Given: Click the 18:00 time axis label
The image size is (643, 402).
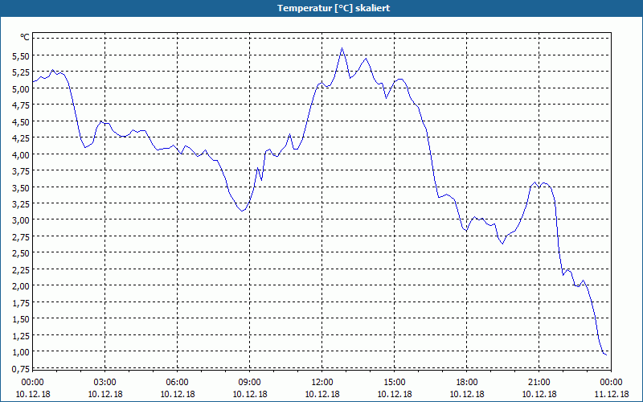Looking at the screenshot, I should tap(467, 383).
